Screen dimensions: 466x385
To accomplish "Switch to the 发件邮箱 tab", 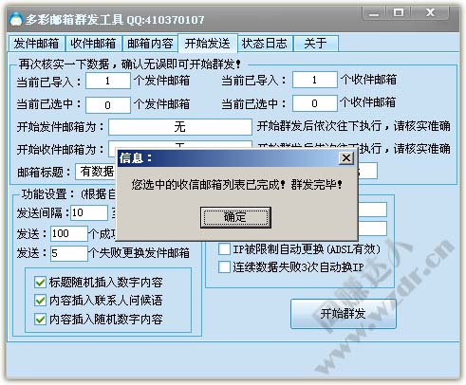I will point(36,44).
